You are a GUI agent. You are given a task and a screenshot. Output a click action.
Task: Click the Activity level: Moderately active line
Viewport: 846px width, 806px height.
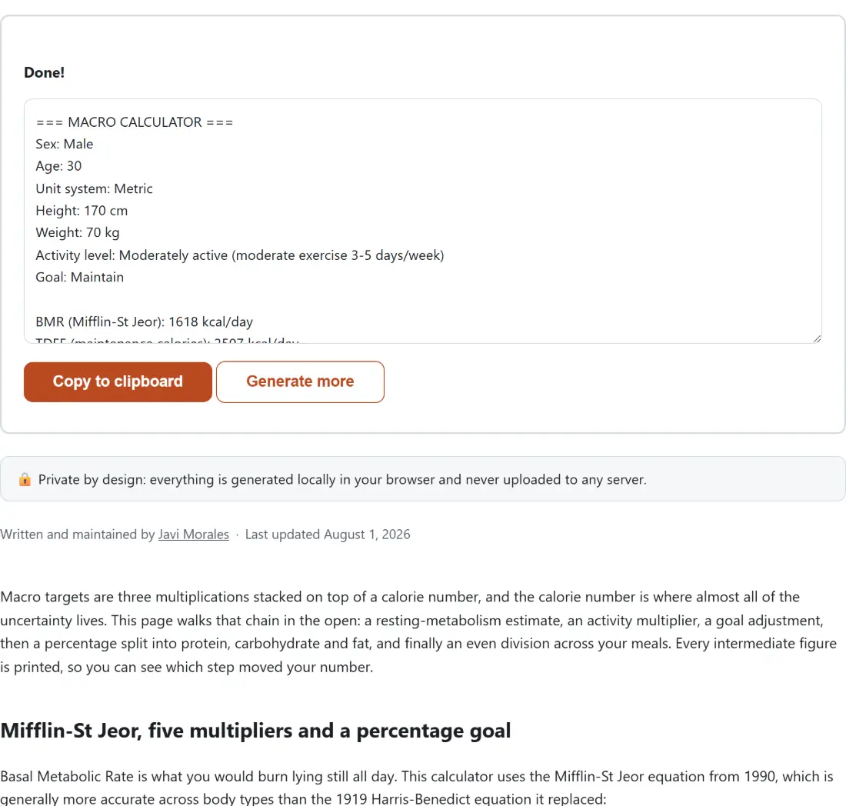pyautogui.click(x=239, y=255)
